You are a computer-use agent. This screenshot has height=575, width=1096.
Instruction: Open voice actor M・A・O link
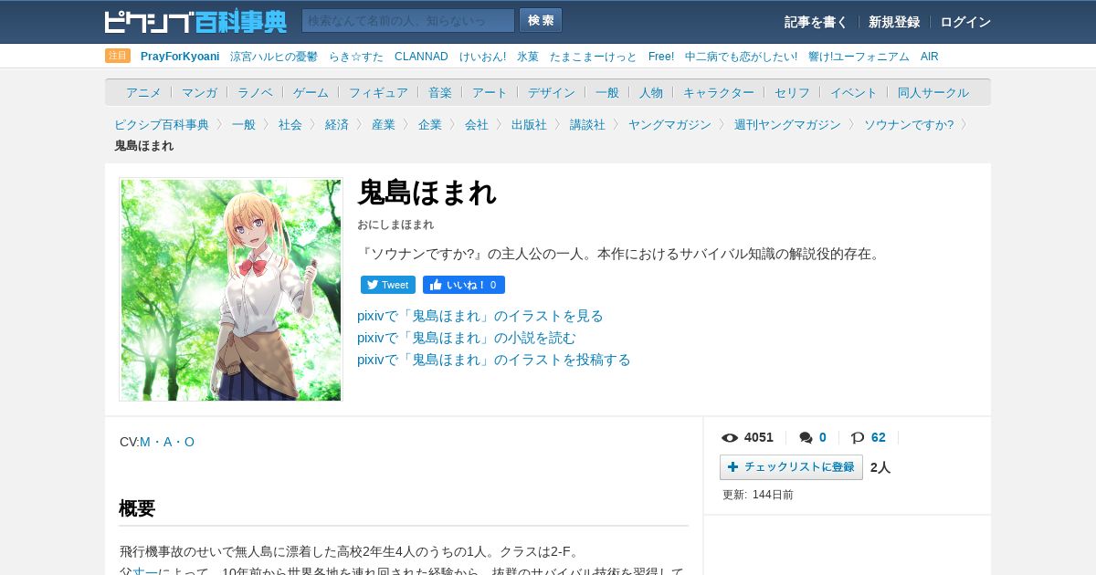click(167, 442)
